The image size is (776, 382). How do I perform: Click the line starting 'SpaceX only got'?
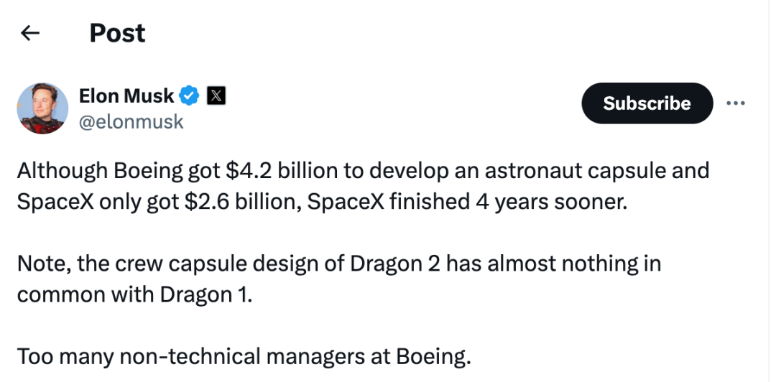[322, 202]
